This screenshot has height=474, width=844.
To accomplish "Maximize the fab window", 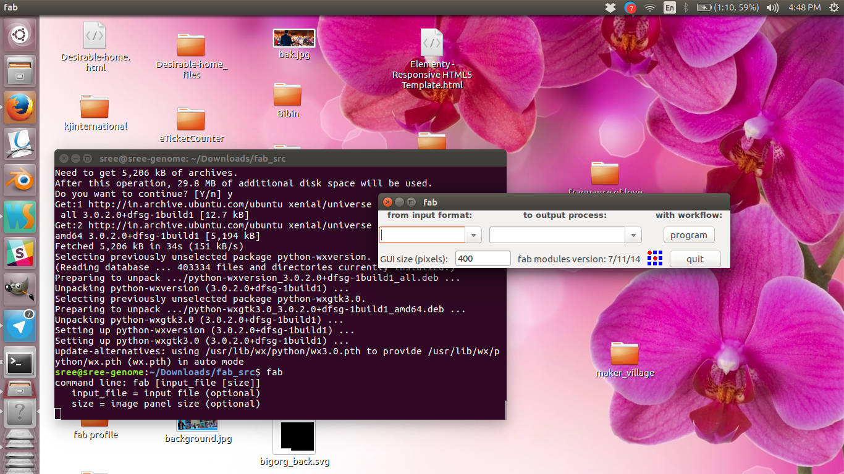I will pyautogui.click(x=411, y=202).
